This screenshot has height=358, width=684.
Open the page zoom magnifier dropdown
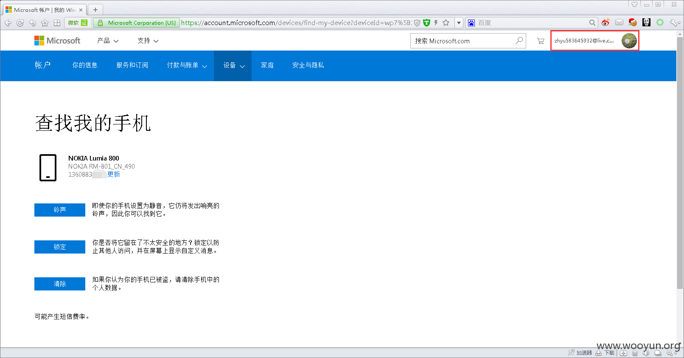pyautogui.click(x=671, y=353)
